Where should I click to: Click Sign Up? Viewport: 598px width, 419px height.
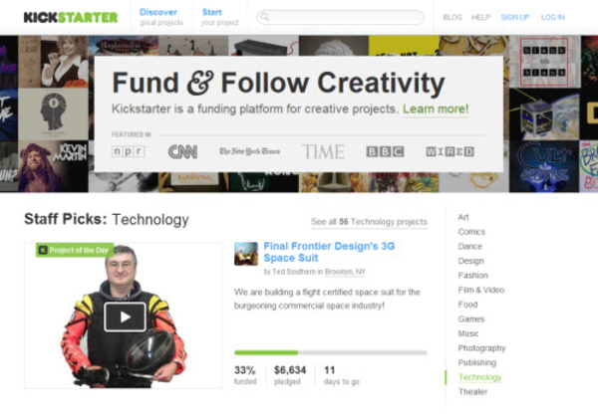[515, 17]
